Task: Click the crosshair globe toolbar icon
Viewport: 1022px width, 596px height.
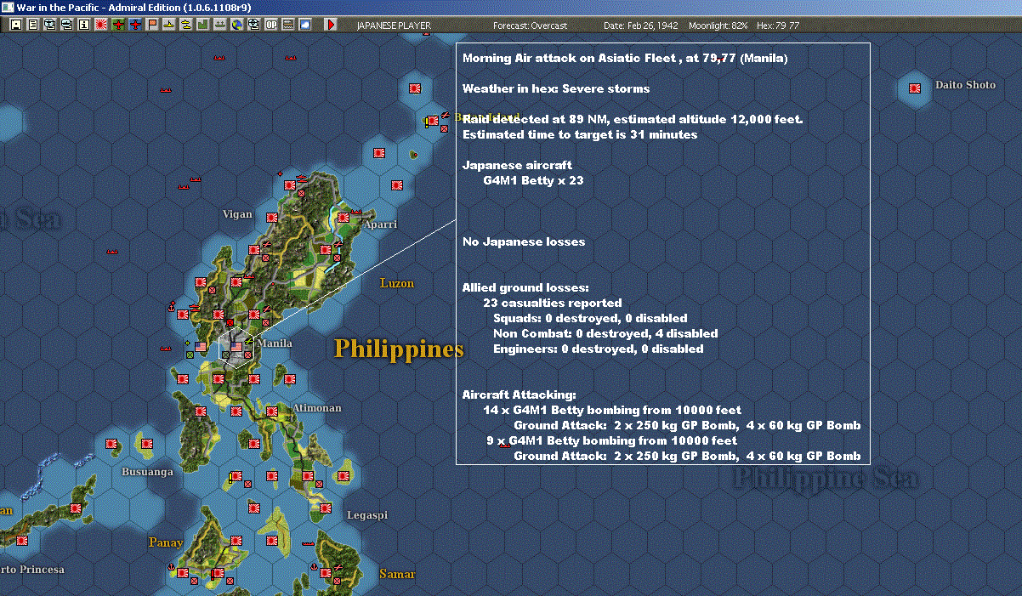Action: 253,25
